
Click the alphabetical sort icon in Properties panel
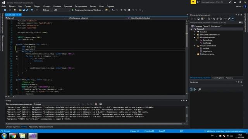pyautogui.click(x=195, y=90)
